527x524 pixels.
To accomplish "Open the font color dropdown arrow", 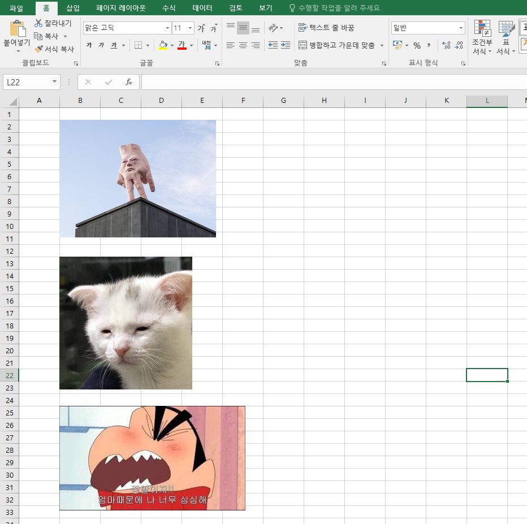I will 192,45.
